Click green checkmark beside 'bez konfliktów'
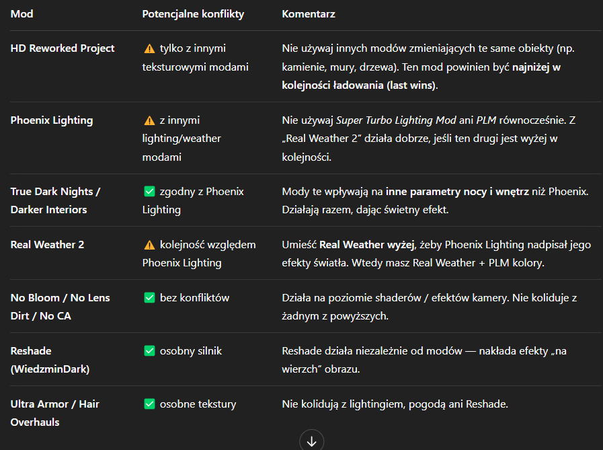 click(149, 297)
